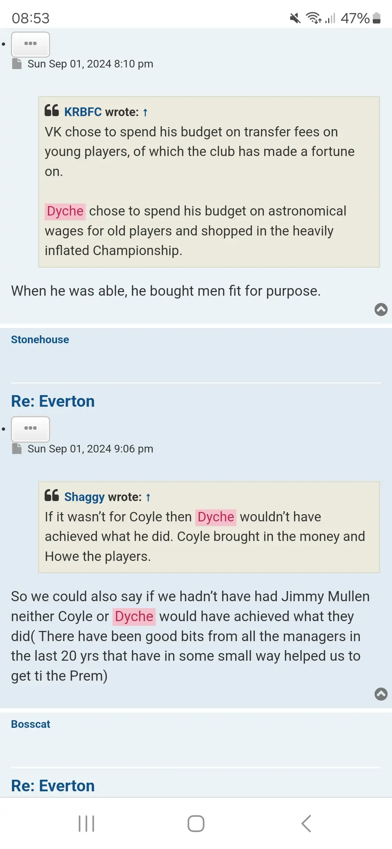
Task: Tap highlighted Dyche in KRBFC quote
Action: (65, 211)
